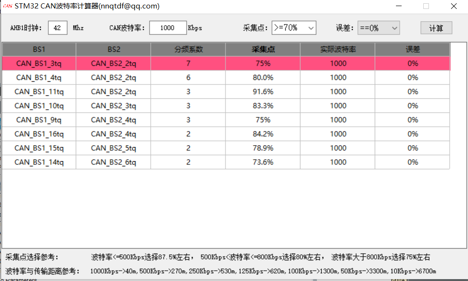Click the Windows taskbar area at screen bottom
Image resolution: width=468 pixels, height=281 pixels.
coord(234,279)
